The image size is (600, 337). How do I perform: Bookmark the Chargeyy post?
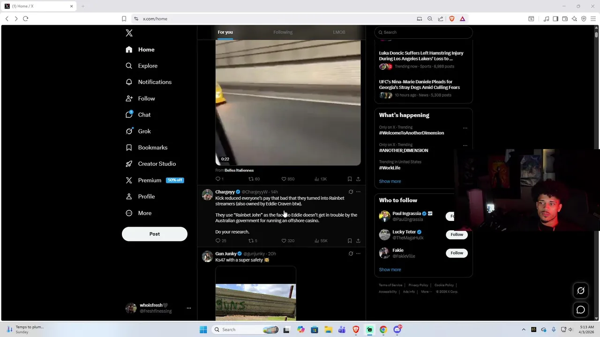350,241
